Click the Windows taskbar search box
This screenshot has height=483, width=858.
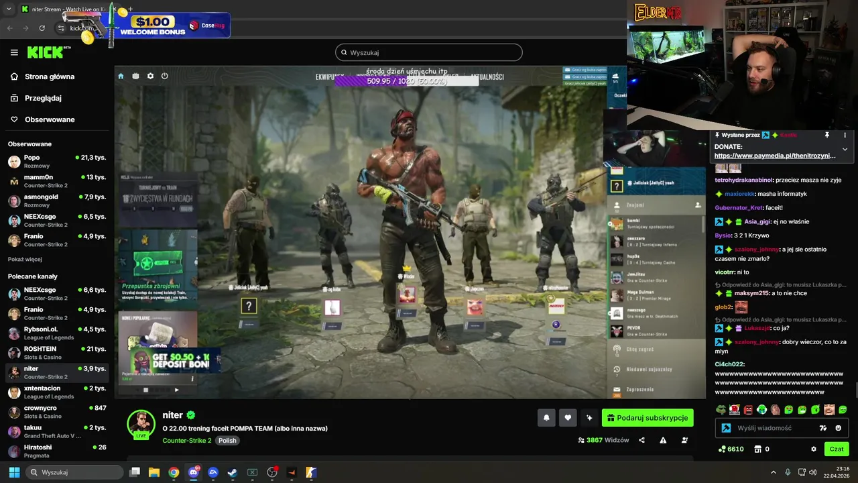point(74,472)
